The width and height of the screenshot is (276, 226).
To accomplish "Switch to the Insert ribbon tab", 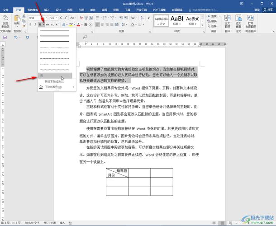I will point(47,10).
